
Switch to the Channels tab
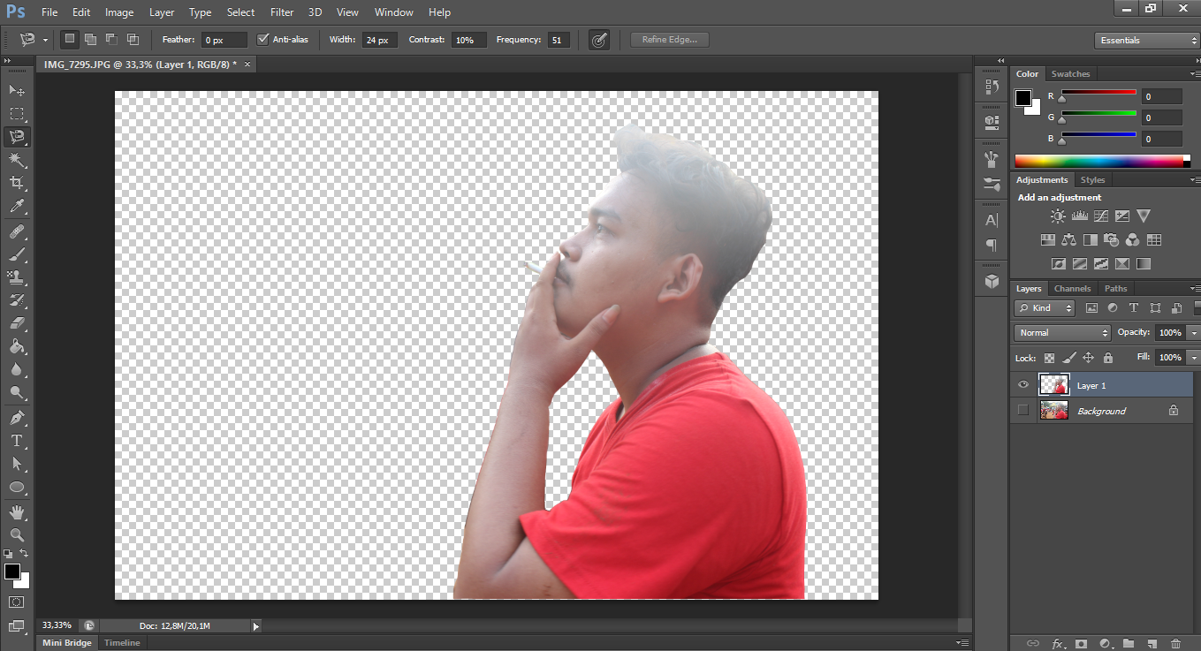[x=1073, y=289]
